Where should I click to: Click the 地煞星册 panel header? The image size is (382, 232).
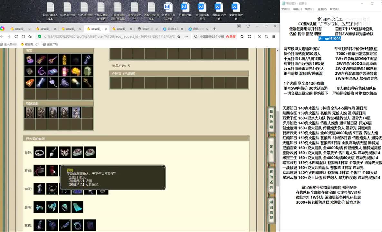pos(58,103)
